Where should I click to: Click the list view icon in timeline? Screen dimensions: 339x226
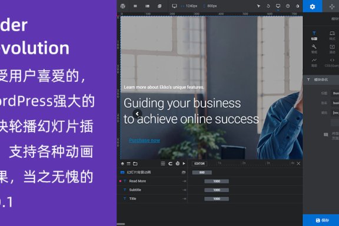[129, 164]
